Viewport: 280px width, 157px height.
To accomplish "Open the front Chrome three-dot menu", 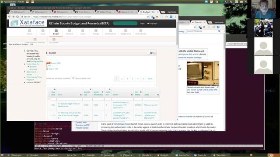I will point(176,17).
